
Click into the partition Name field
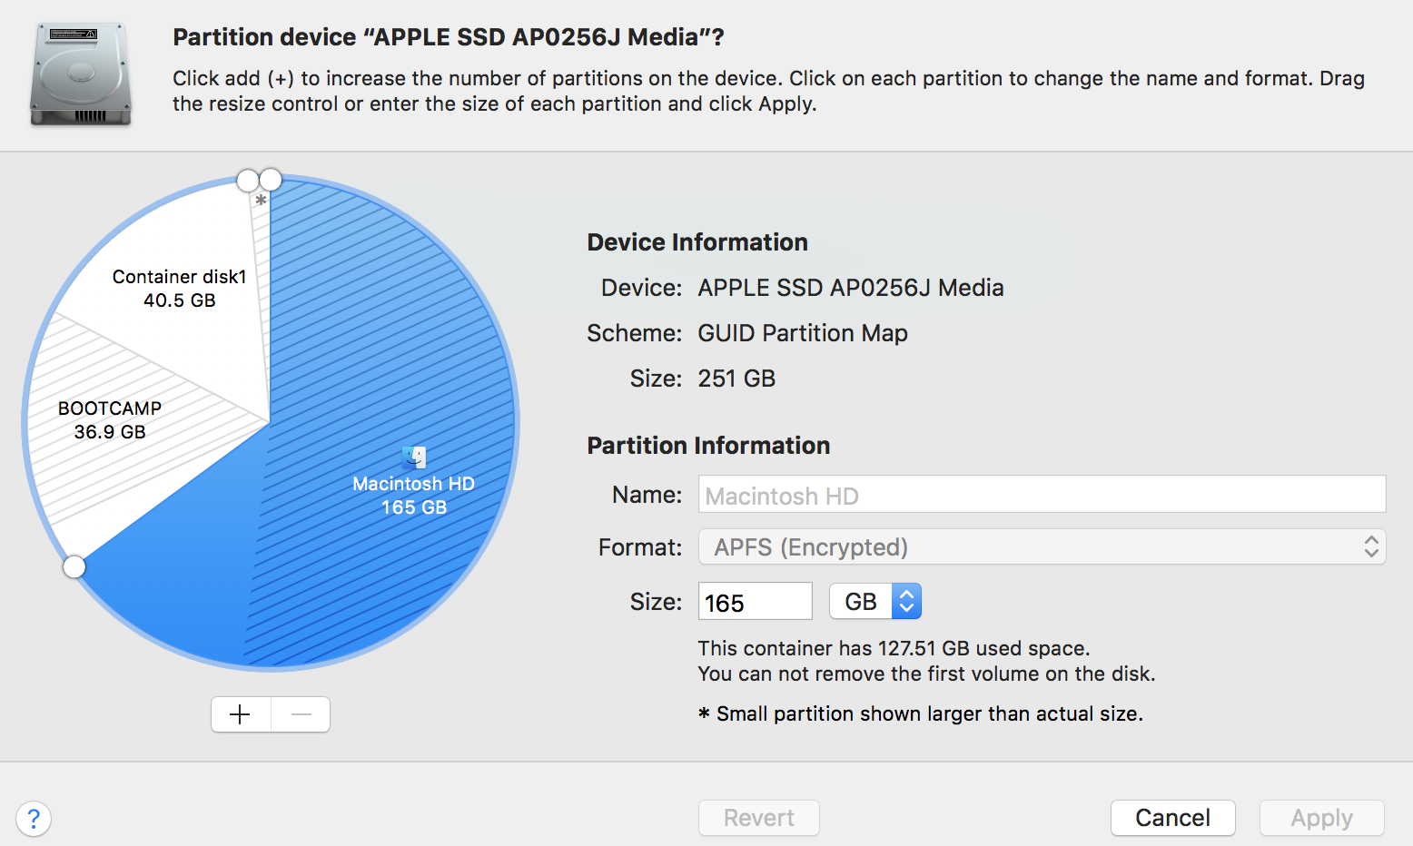(x=1042, y=495)
